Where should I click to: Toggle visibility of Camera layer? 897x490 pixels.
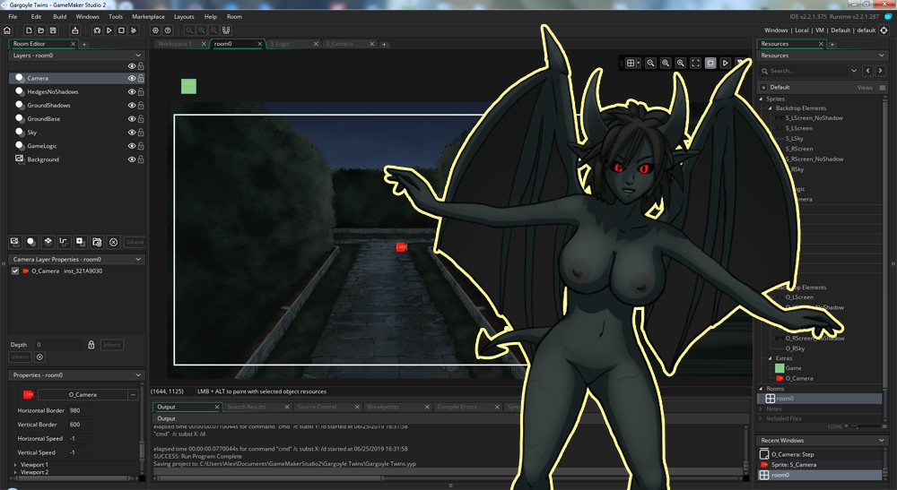tap(132, 78)
